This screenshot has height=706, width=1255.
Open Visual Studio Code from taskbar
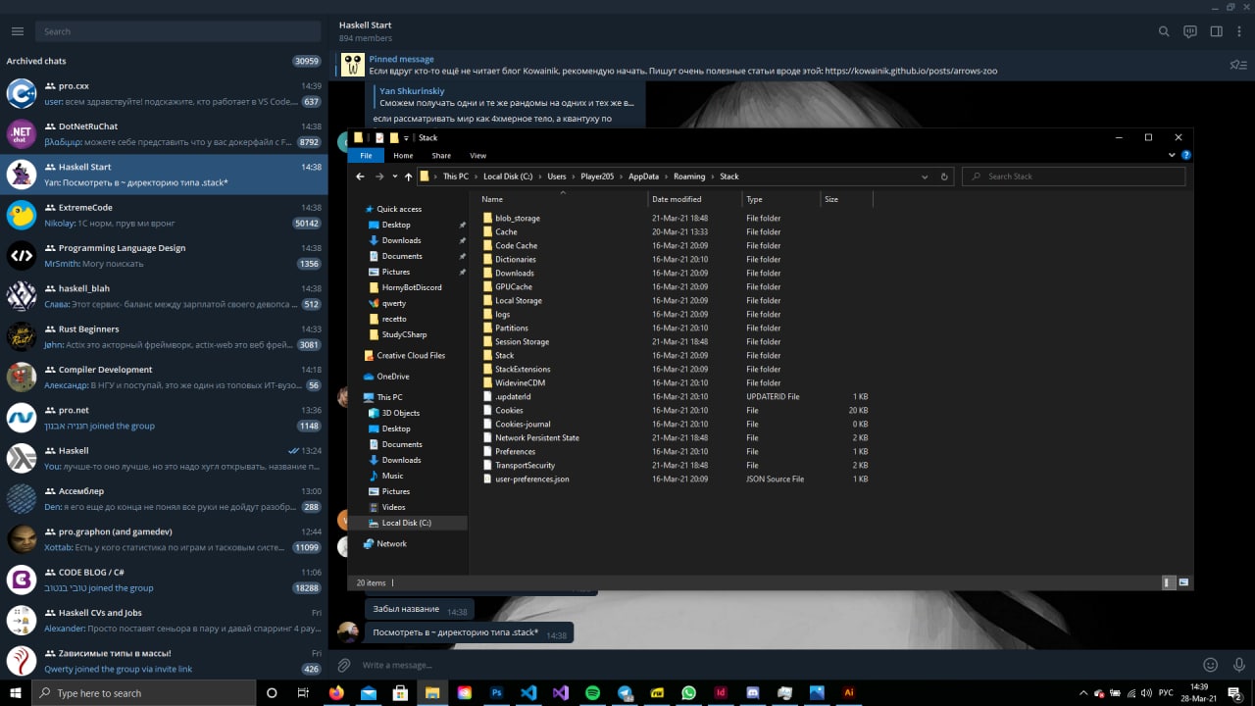click(x=528, y=692)
